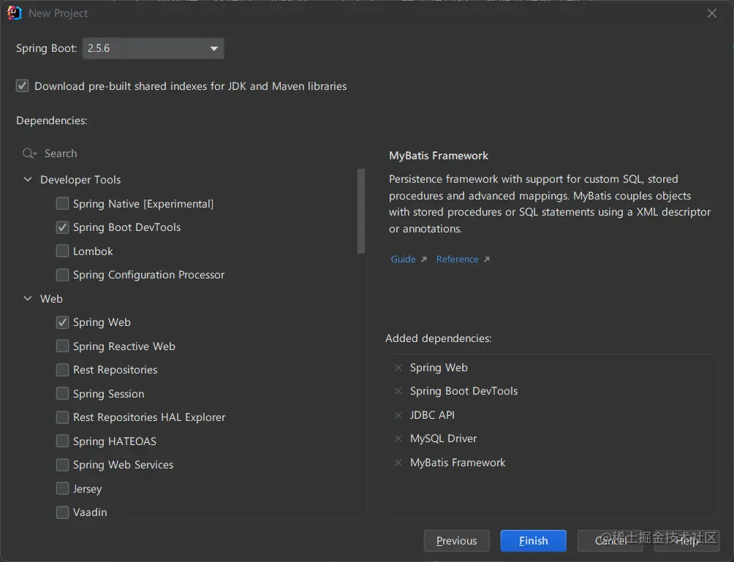The width and height of the screenshot is (734, 562).
Task: Remove Spring Boot DevTools added dependency
Action: (398, 391)
